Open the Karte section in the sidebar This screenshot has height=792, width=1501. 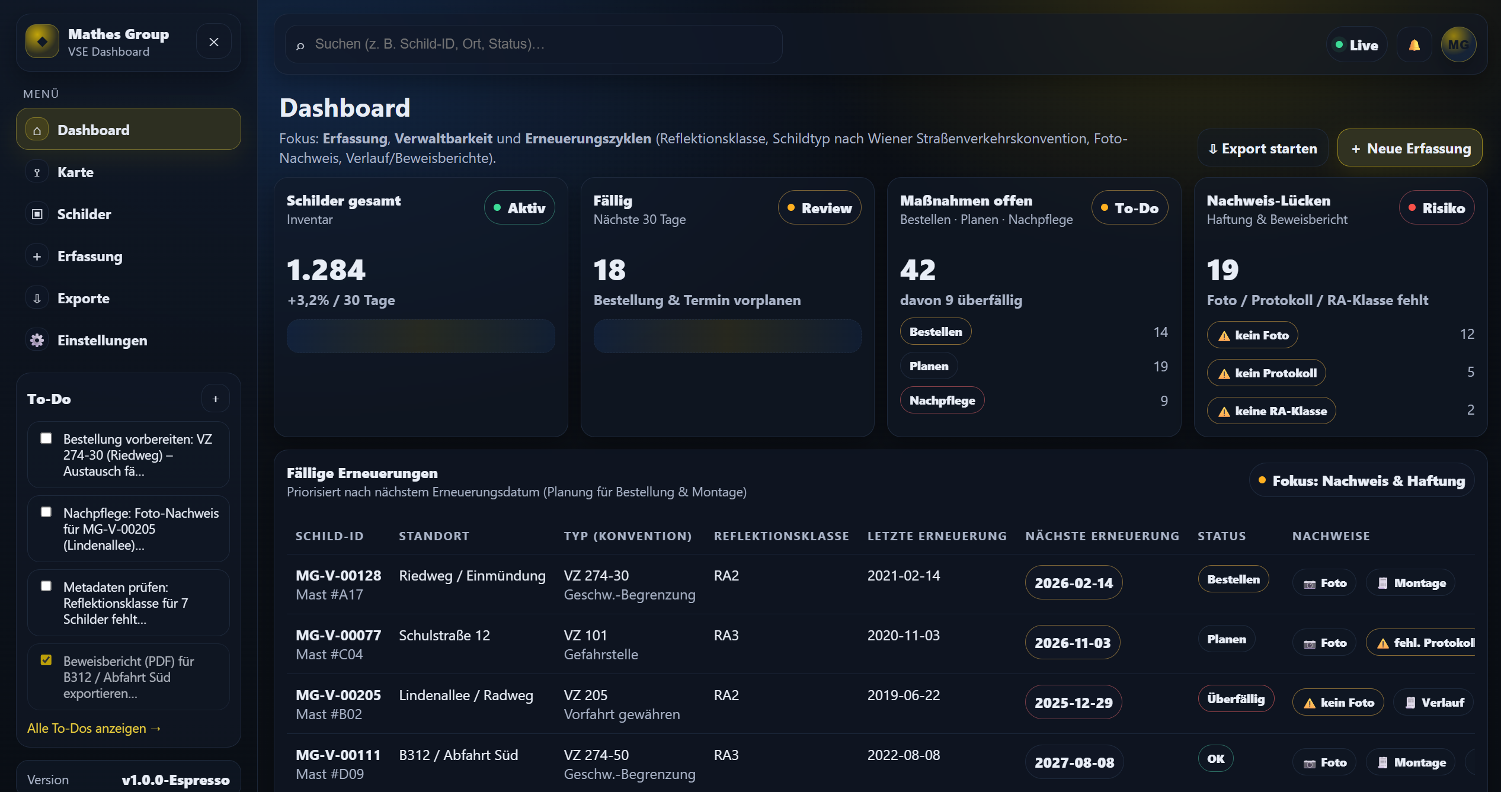click(75, 171)
